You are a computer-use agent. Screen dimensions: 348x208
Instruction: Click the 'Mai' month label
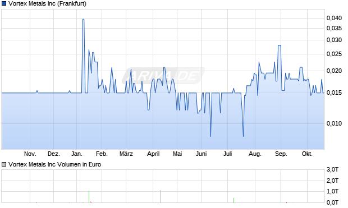tap(177, 154)
